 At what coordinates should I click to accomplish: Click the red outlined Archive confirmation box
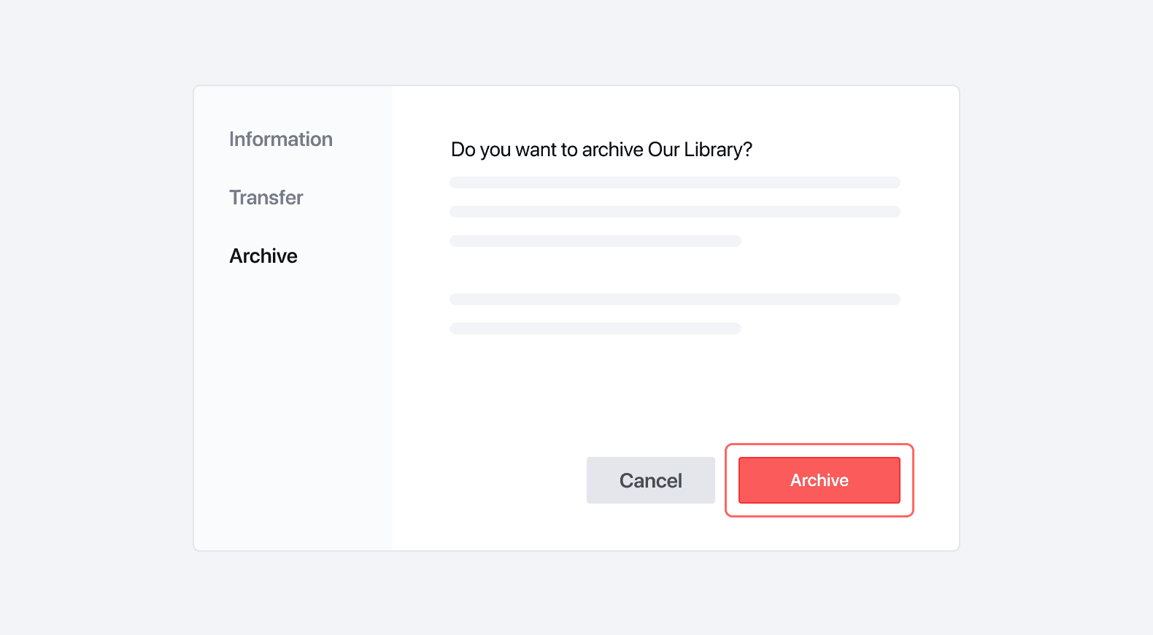tap(819, 480)
